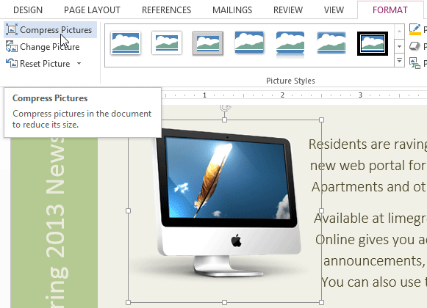This screenshot has width=427, height=308.
Task: Click the text line 'Online gives you a'
Action: coord(371,240)
